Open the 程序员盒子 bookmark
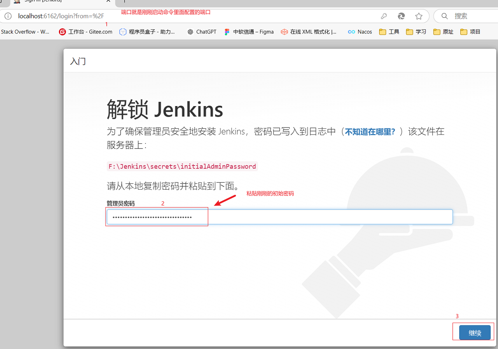The width and height of the screenshot is (498, 349). click(147, 32)
